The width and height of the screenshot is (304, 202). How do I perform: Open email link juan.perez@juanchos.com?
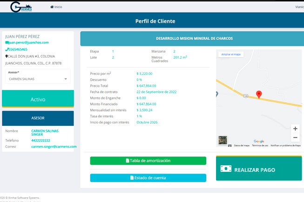tap(29, 42)
